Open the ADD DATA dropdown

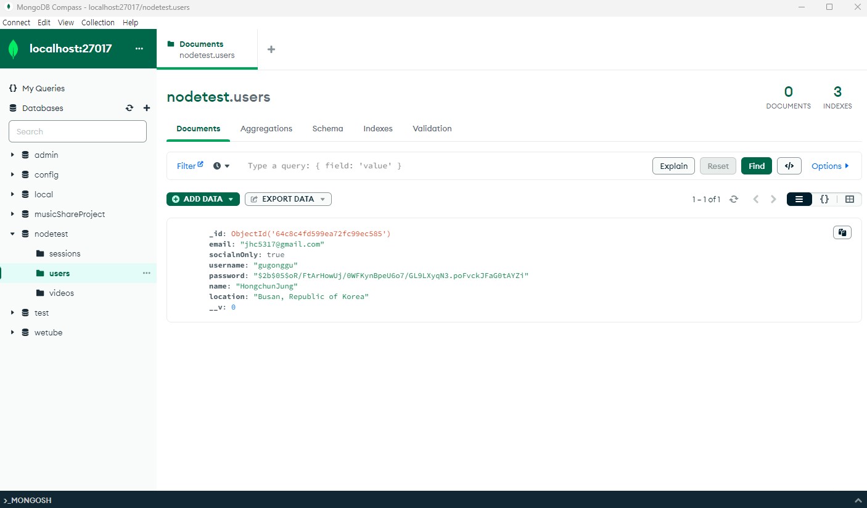coord(203,199)
